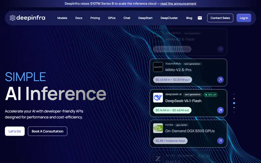Click the MiMo-V2.6-Pro model title

(178, 70)
